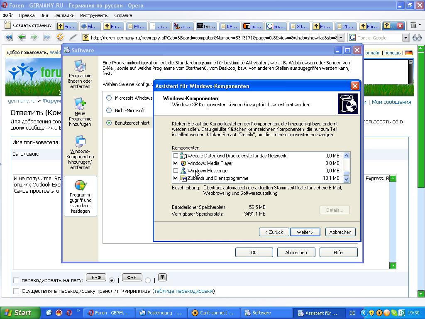Click 'Zubehör und Dienstprogramme' folder icon
This screenshot has width=425, height=319.
pos(183,178)
